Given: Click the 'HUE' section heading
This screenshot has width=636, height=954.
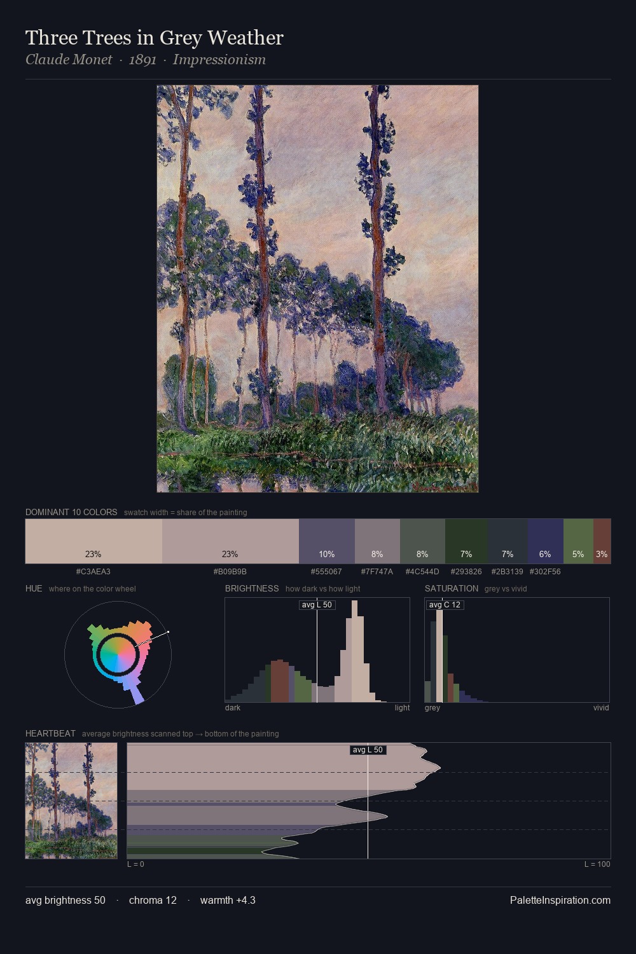Looking at the screenshot, I should tap(34, 588).
